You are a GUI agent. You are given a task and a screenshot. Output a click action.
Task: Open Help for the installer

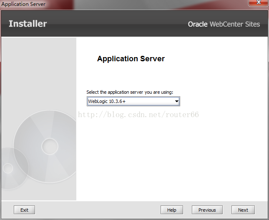[x=172, y=210]
